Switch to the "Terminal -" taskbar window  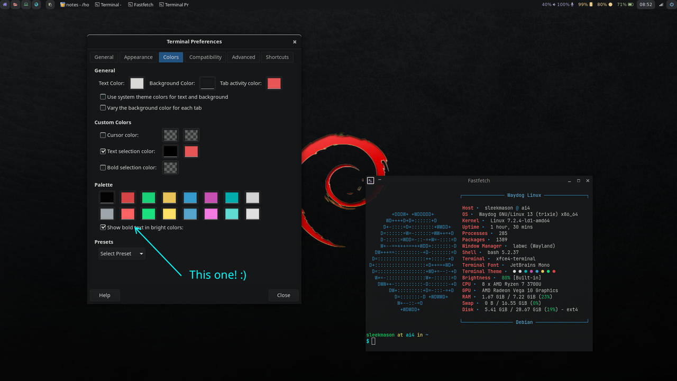pos(108,4)
